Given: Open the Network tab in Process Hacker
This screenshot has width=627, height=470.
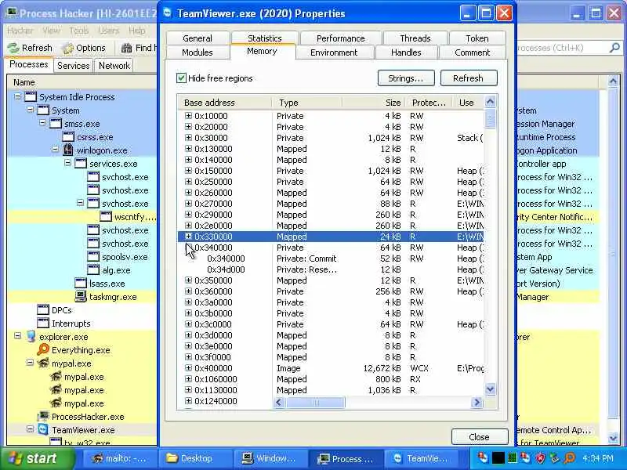Looking at the screenshot, I should coord(114,66).
